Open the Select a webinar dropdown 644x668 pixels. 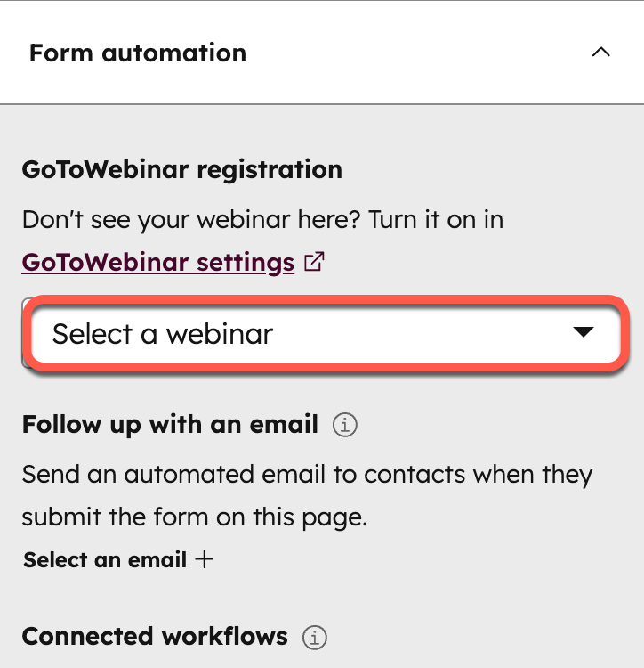[x=326, y=334]
